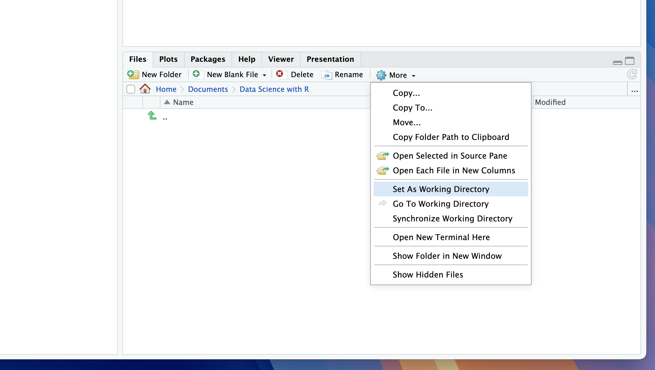Viewport: 655px width, 370px height.
Task: Click the green New Blank File icon
Action: point(196,74)
